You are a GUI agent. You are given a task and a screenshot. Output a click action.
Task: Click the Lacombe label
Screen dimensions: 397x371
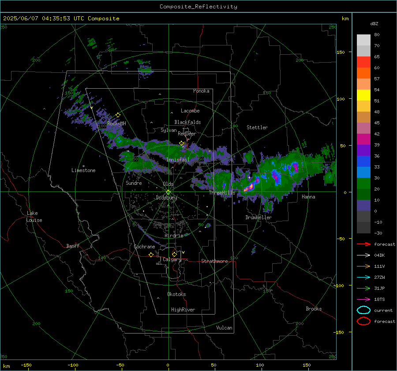[190, 111]
